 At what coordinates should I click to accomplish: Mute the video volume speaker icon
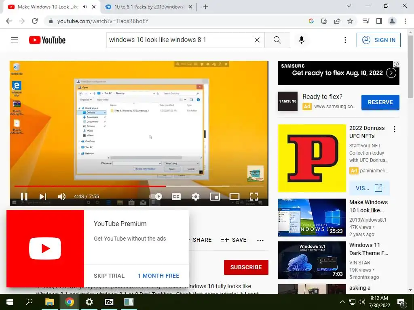[x=62, y=197]
